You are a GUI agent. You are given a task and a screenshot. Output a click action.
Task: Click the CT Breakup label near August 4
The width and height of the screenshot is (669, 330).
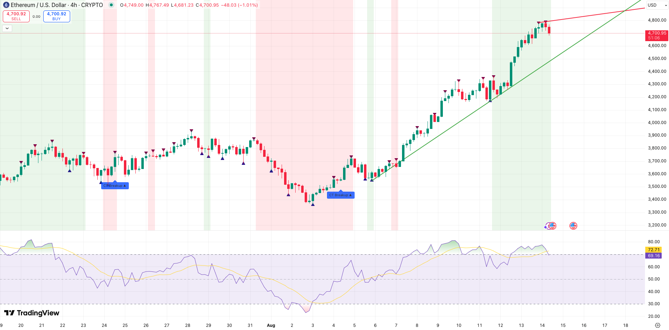coord(341,195)
